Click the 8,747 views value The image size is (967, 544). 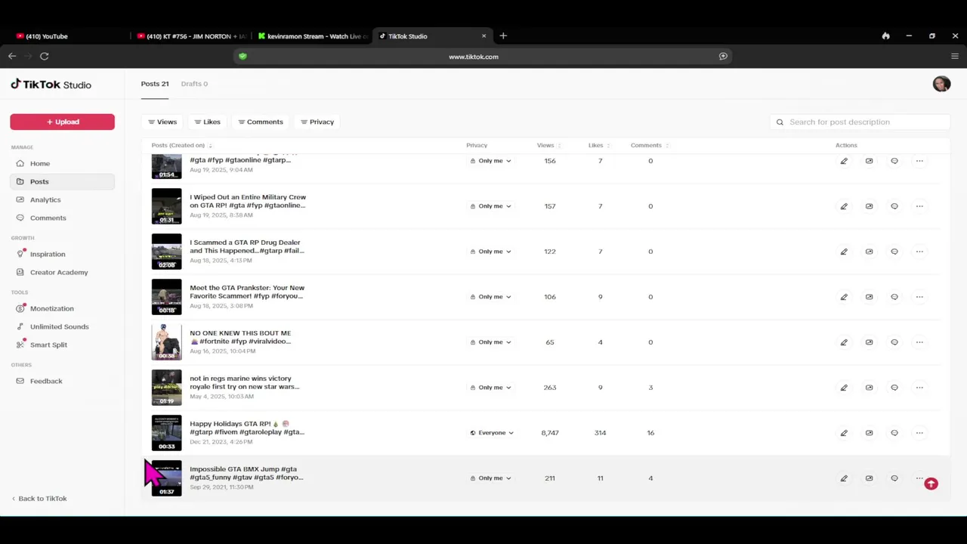tap(550, 433)
